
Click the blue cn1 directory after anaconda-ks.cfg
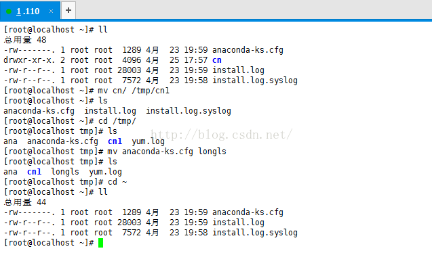(x=115, y=141)
